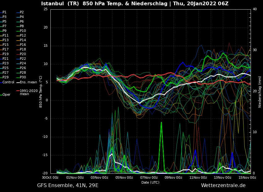Click the "07Nov 00z" date label
Image resolution: width=263 pixels, height=192 pixels.
pyautogui.click(x=149, y=177)
